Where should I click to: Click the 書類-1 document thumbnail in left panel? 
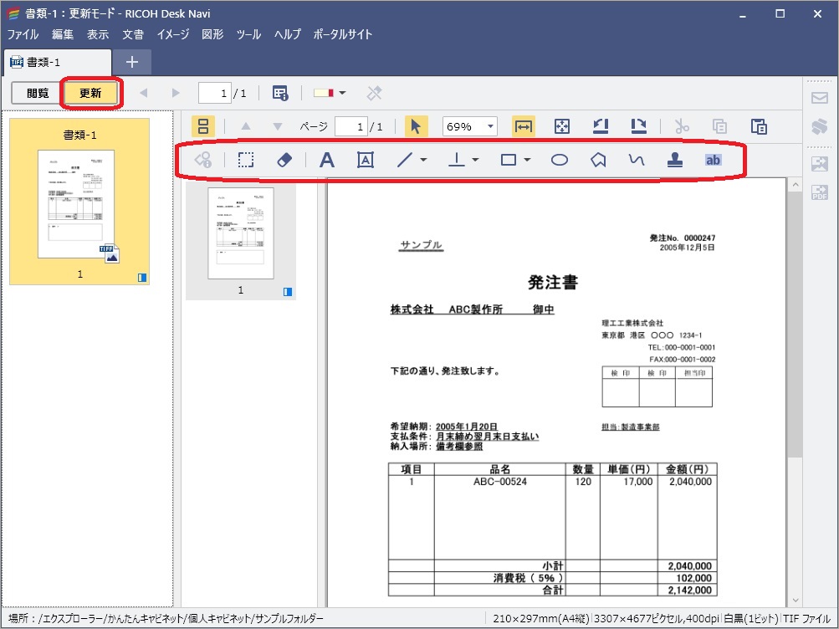click(79, 201)
